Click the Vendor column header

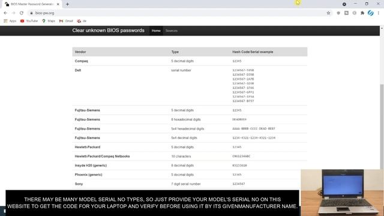80,52
